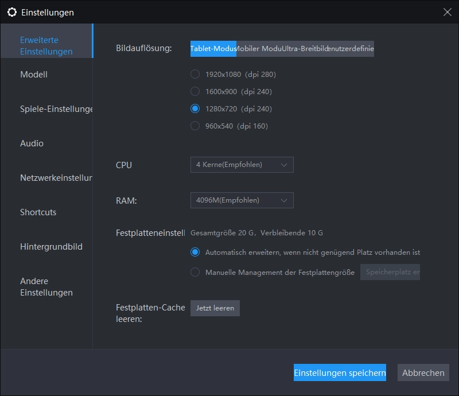The image size is (459, 396).
Task: Open the CPU cores dropdown
Action: pos(242,165)
